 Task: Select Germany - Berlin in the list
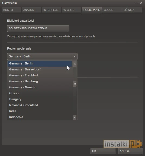coord(40,63)
